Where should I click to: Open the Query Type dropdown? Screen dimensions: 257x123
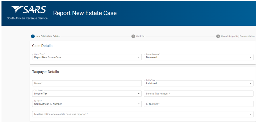click(87, 57)
